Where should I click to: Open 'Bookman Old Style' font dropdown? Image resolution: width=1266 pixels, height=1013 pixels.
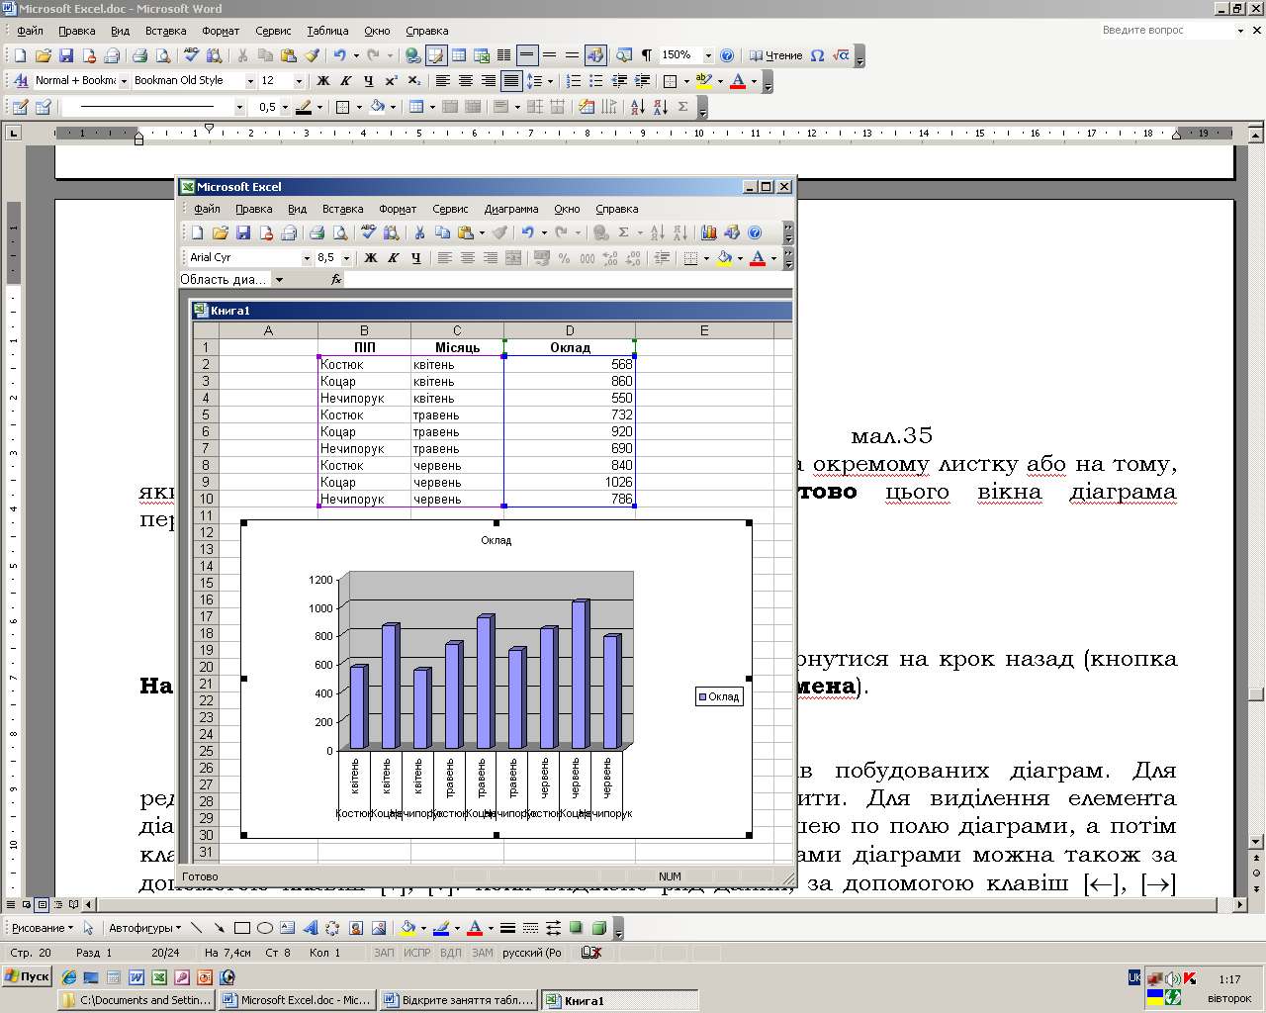click(x=250, y=81)
